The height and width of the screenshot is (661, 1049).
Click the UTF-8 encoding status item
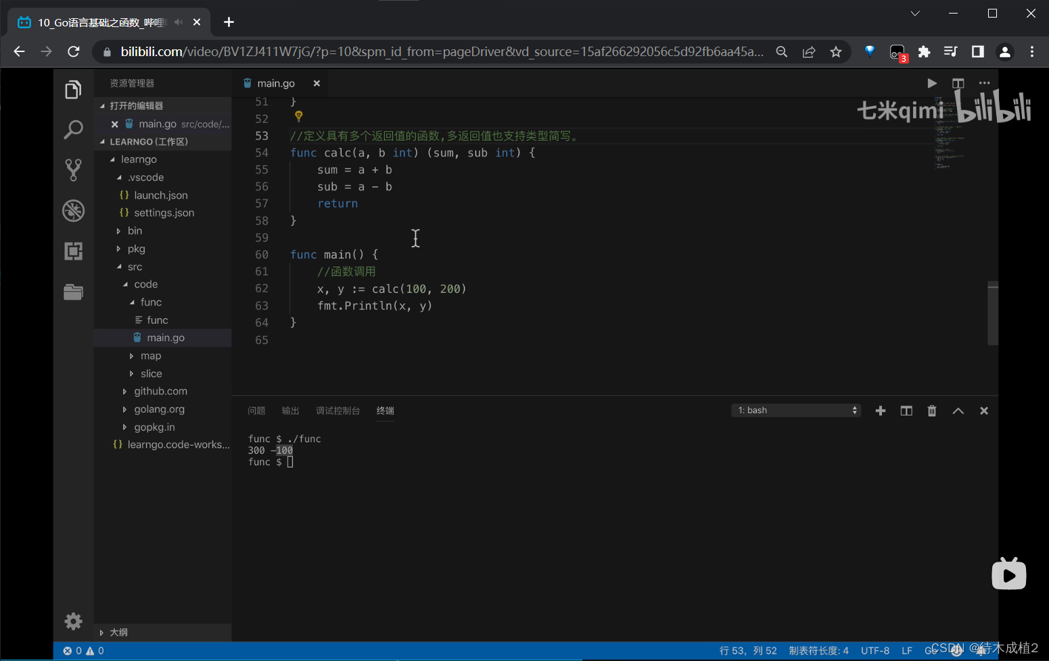(875, 650)
